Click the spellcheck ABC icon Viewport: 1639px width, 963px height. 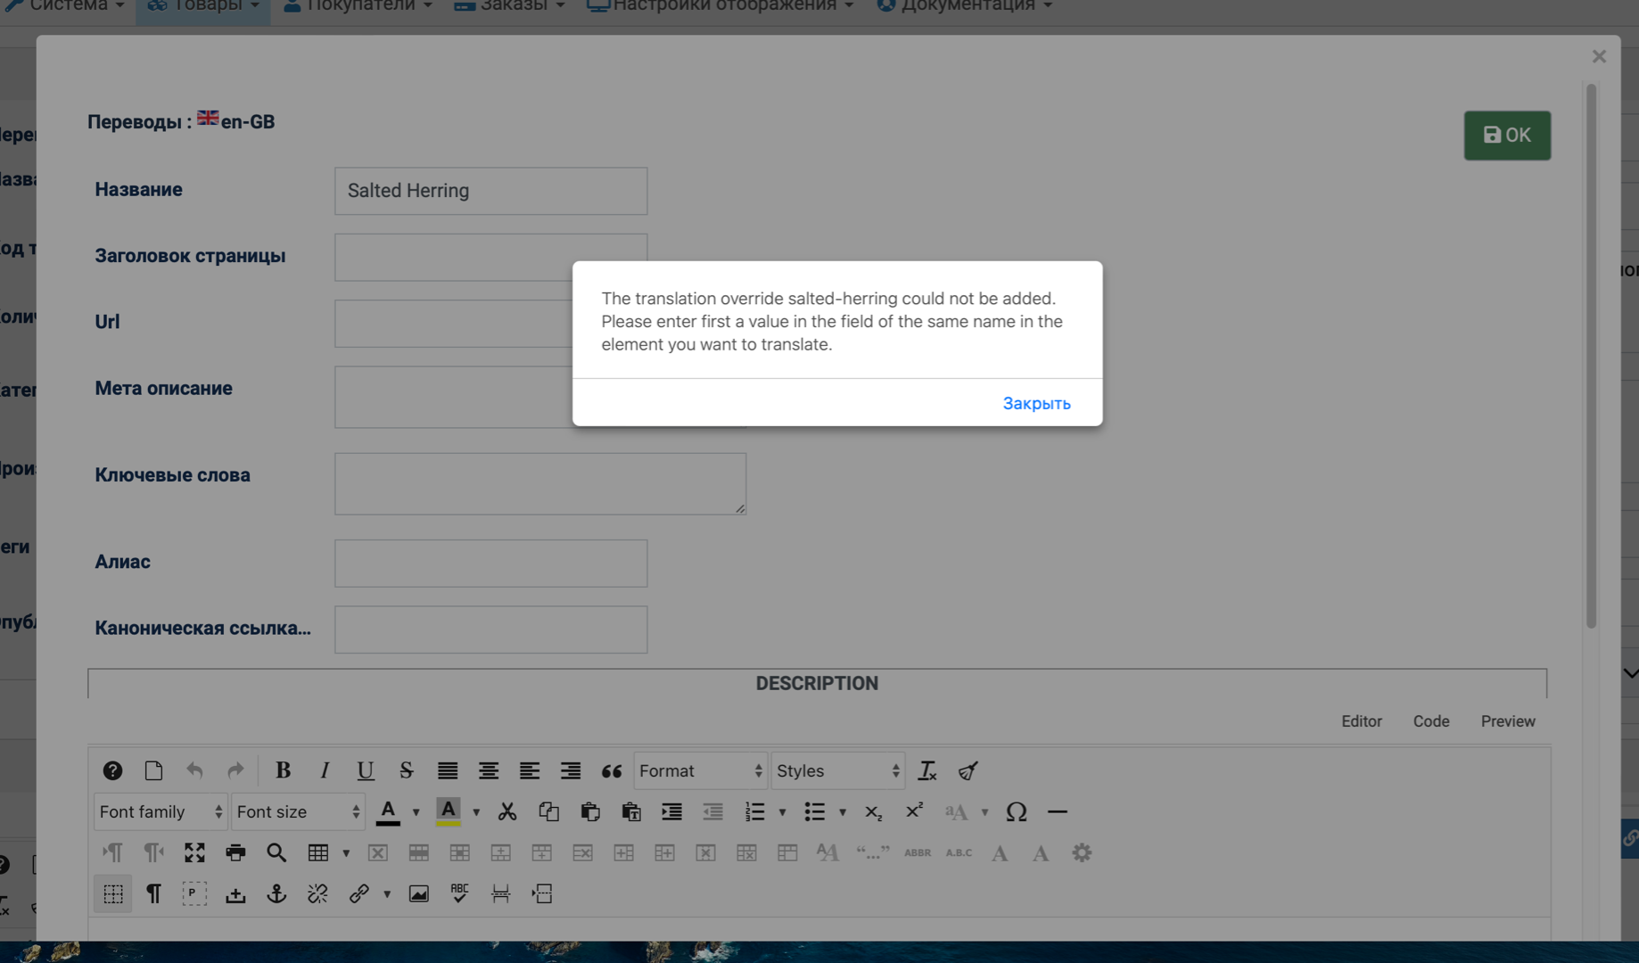pos(459,893)
